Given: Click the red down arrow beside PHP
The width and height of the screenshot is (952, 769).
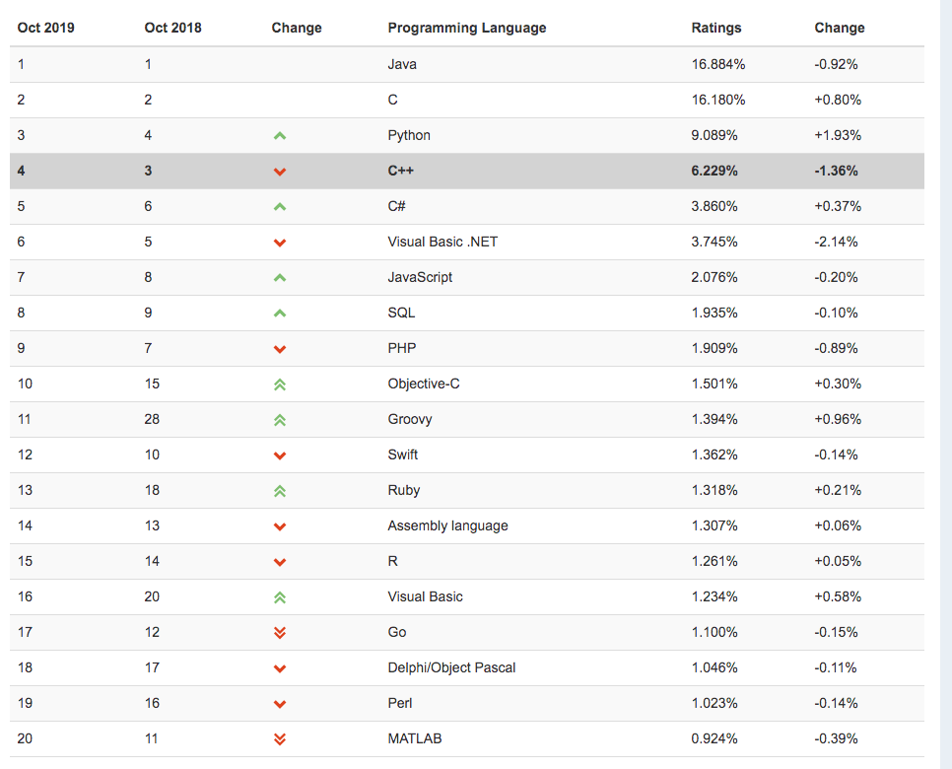Looking at the screenshot, I should (280, 349).
